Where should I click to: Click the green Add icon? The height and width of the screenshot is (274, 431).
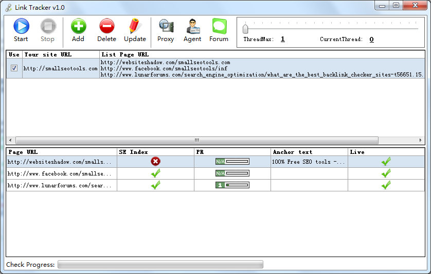click(x=78, y=27)
